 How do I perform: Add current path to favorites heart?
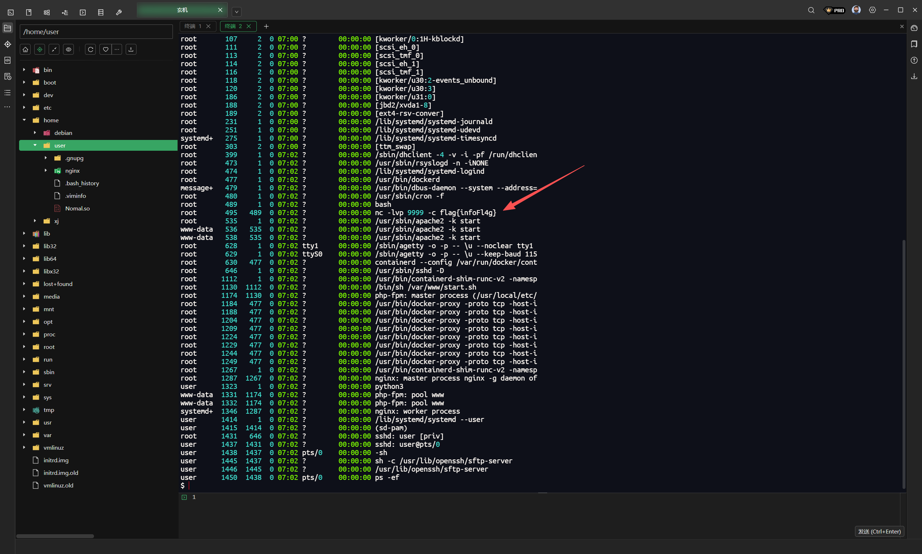[106, 49]
